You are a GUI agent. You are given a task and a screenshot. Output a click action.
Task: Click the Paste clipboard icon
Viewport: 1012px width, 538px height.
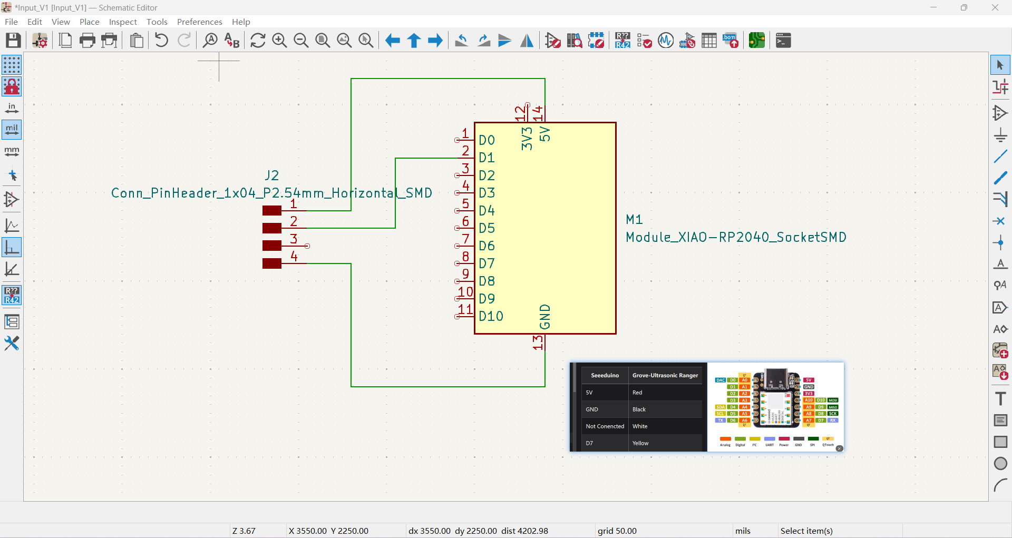pyautogui.click(x=137, y=41)
